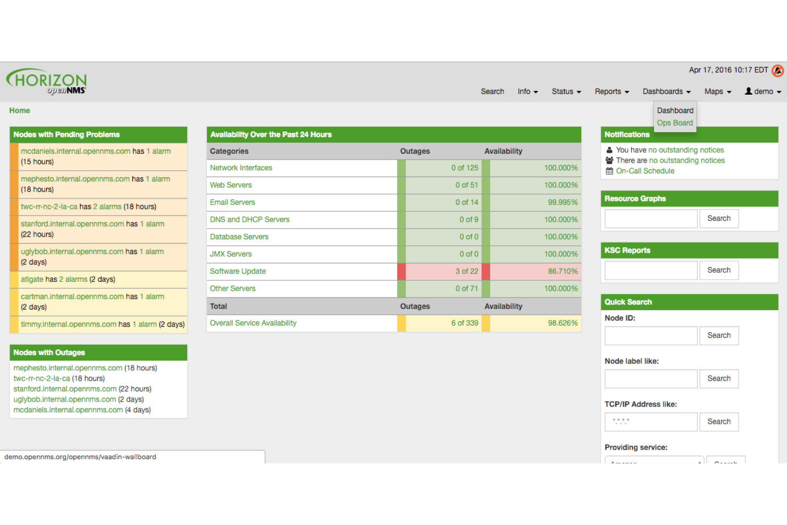Click the orange notices-disabled bell icon
The width and height of the screenshot is (787, 525).
pyautogui.click(x=777, y=71)
